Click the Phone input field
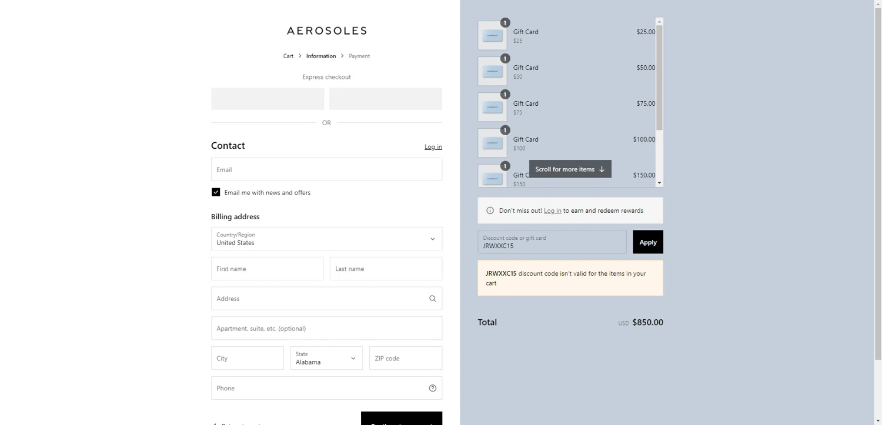The height and width of the screenshot is (425, 882). 326,388
